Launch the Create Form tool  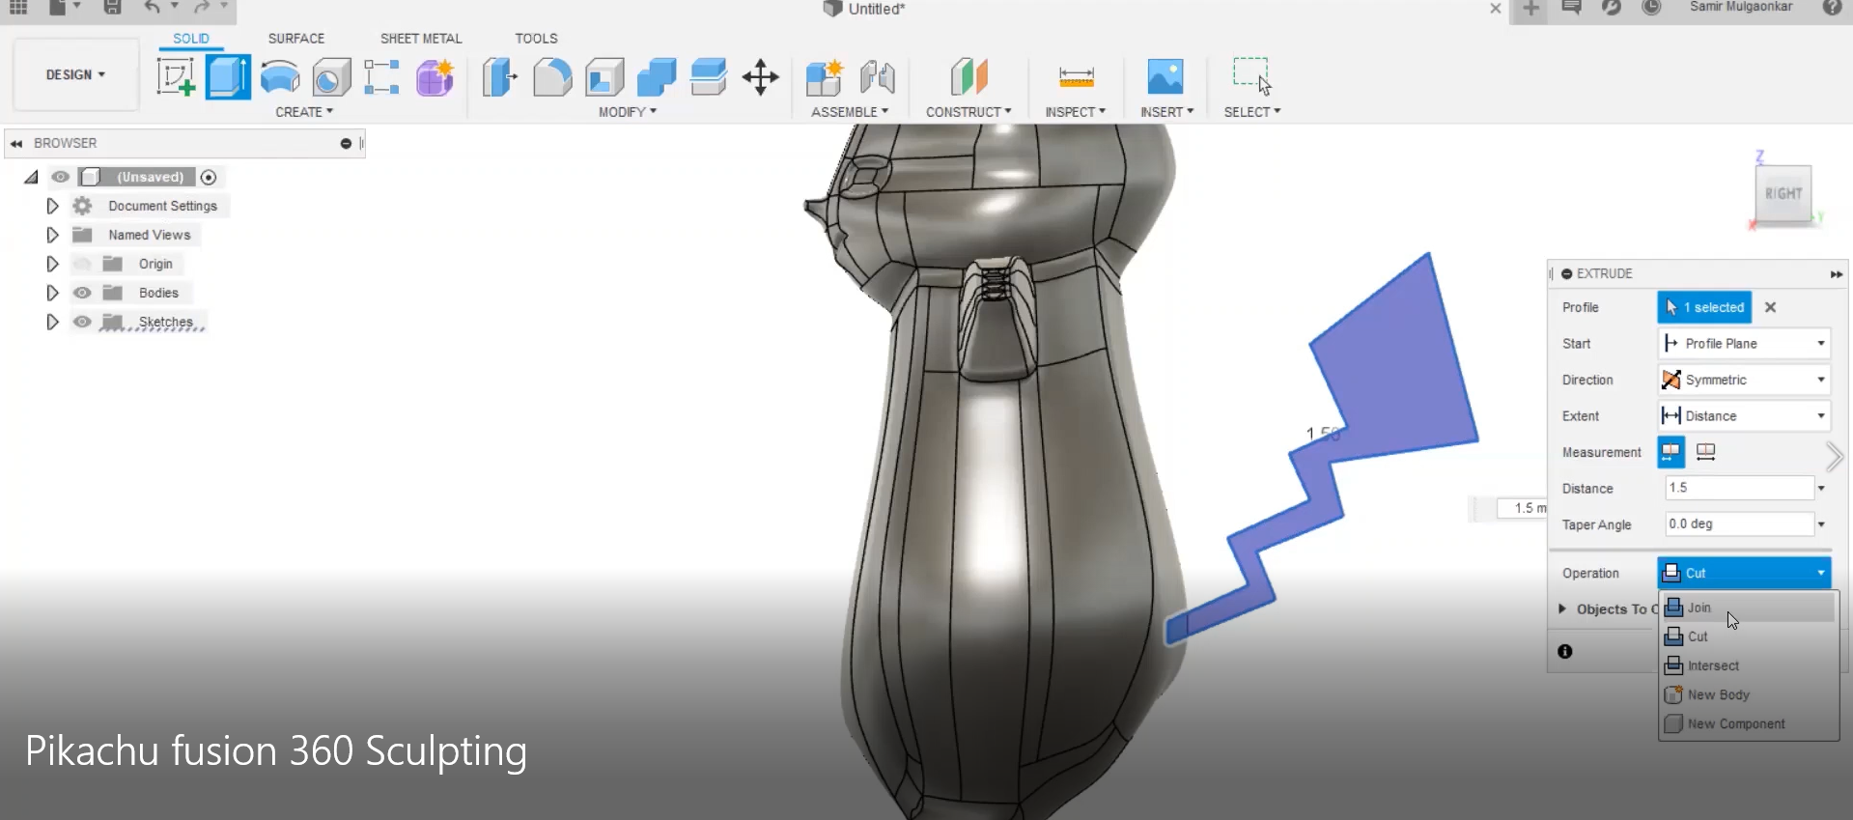coord(435,77)
